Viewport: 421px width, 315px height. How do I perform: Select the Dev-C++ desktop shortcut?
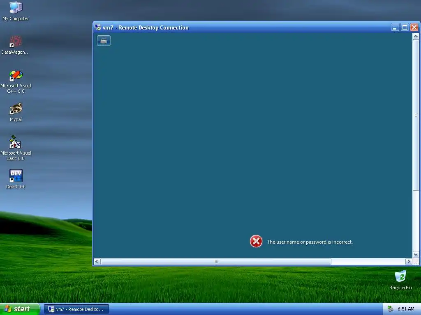point(16,179)
